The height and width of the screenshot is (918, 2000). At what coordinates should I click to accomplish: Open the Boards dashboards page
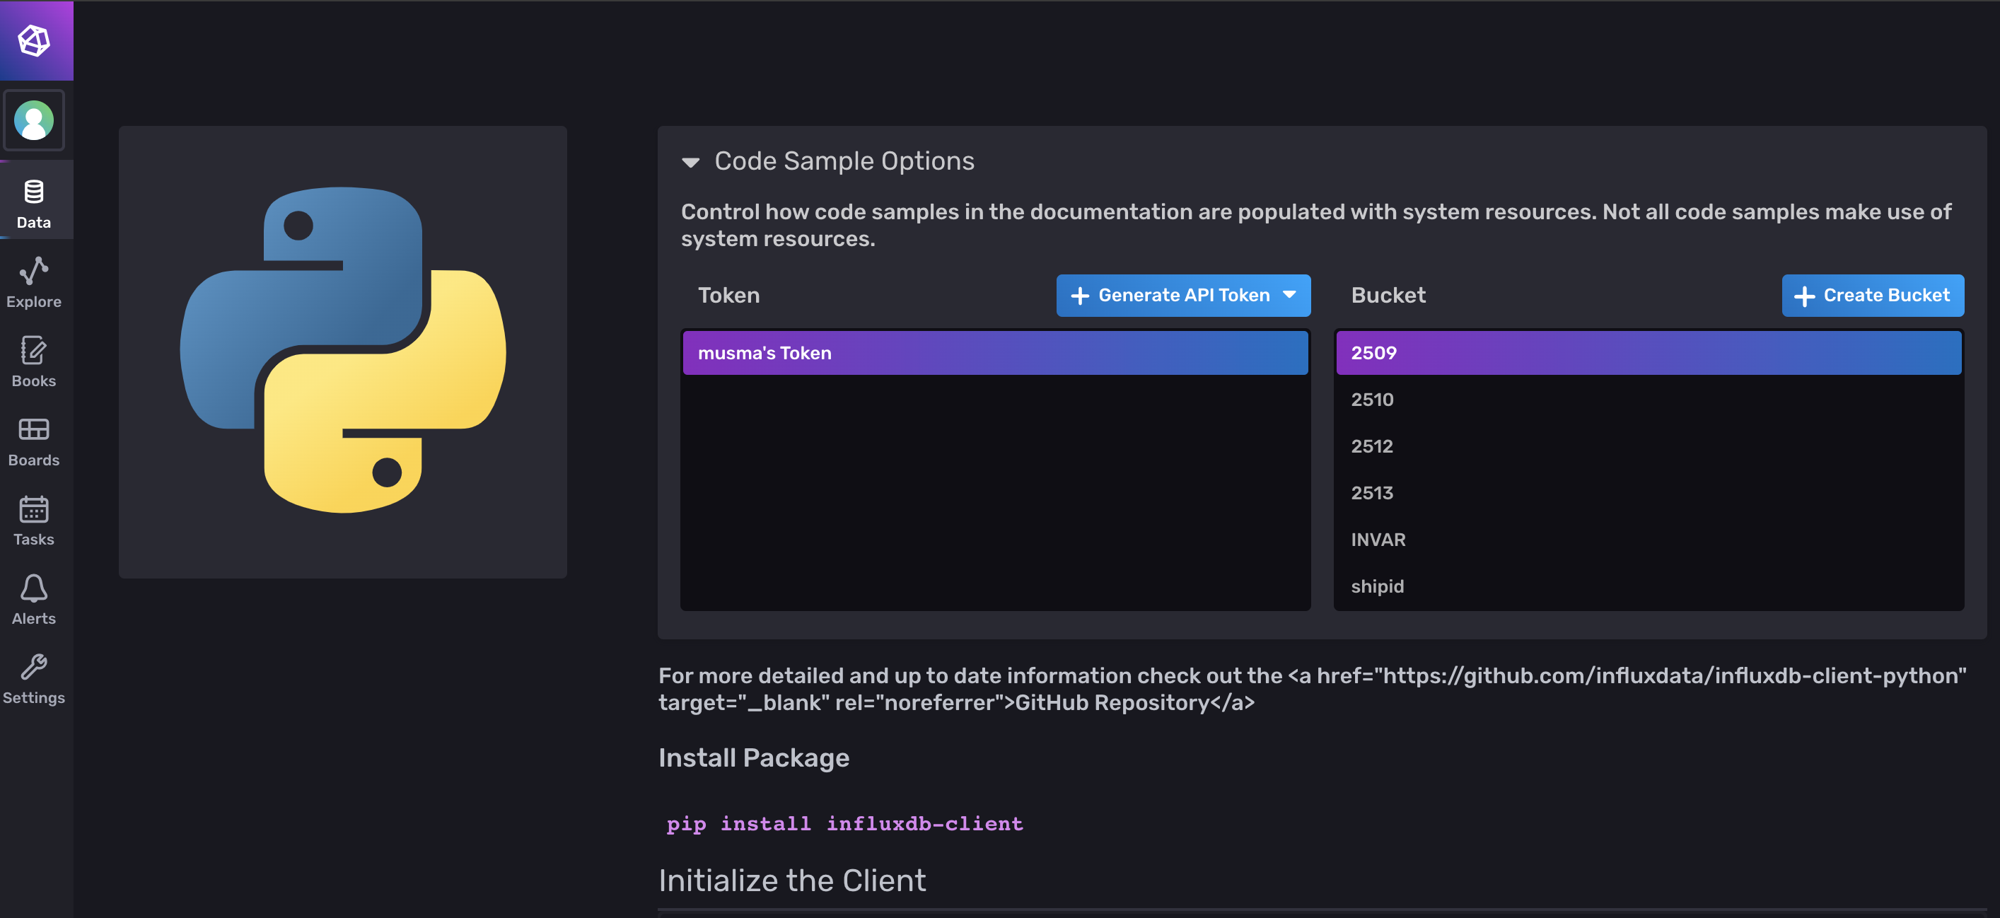coord(34,441)
